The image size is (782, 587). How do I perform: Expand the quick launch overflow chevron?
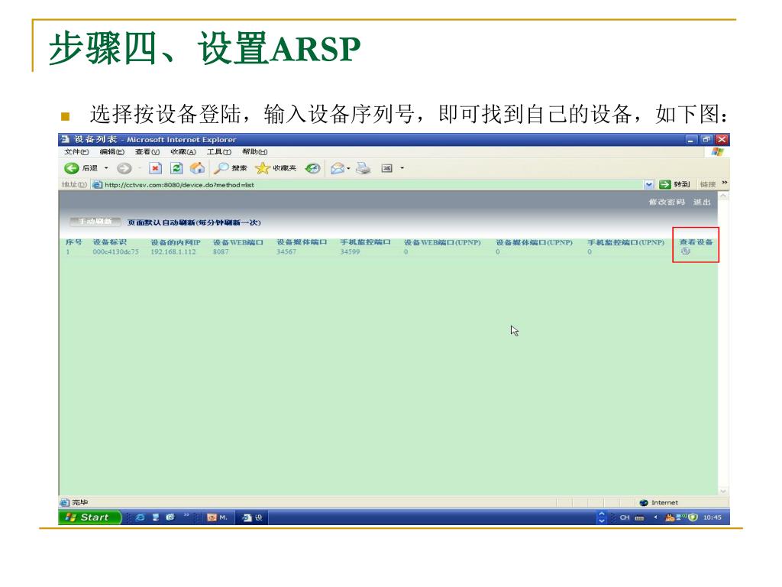[186, 515]
